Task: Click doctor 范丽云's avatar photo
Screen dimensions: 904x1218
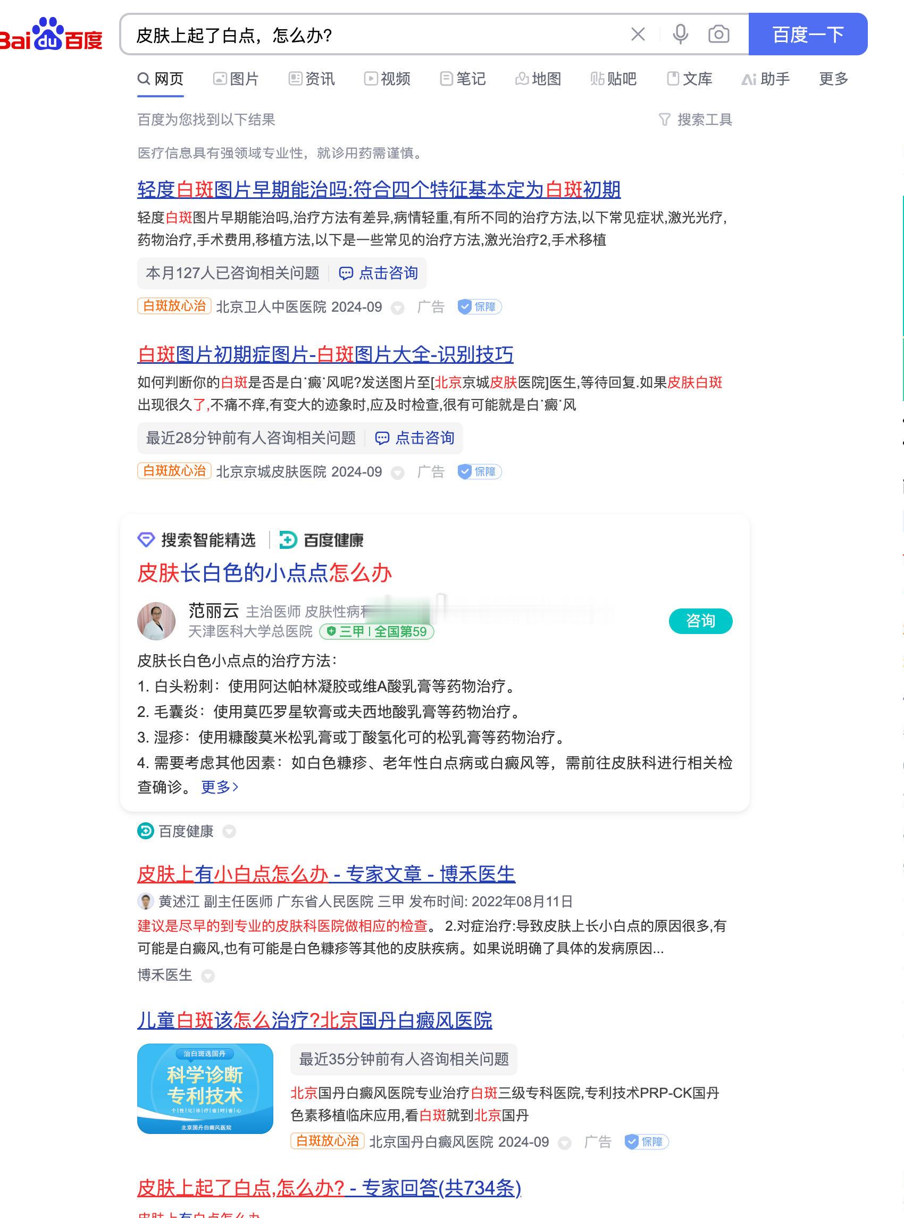Action: point(156,621)
